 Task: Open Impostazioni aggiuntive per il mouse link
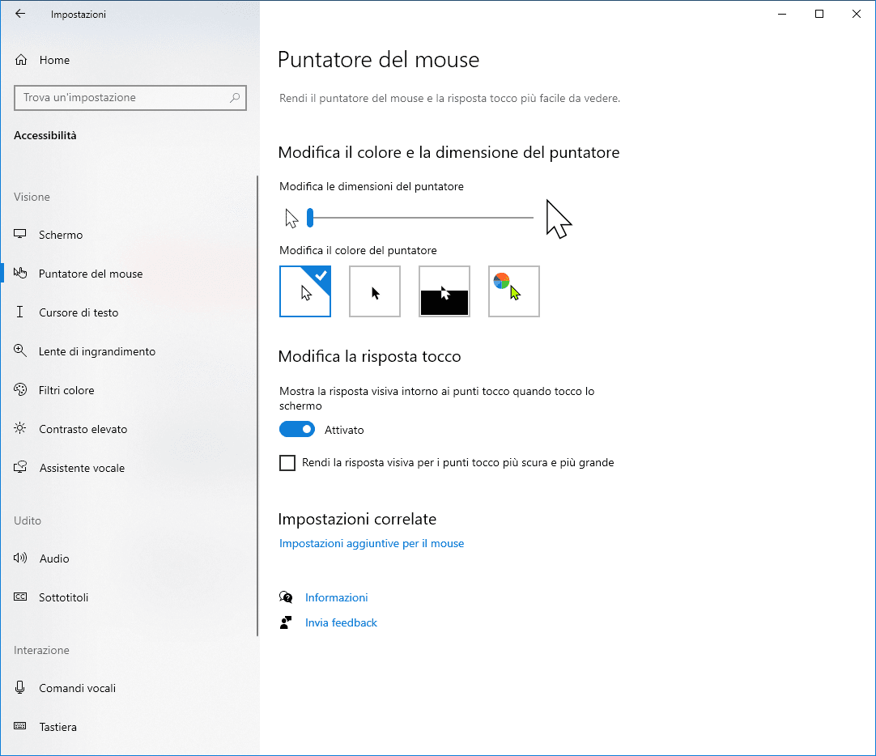click(x=372, y=543)
